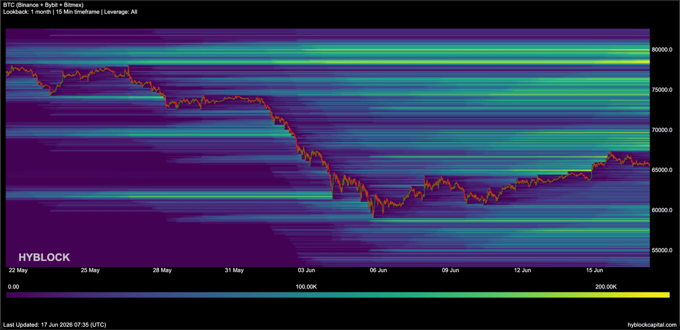Click the 80000.0 price axis label

coord(662,50)
